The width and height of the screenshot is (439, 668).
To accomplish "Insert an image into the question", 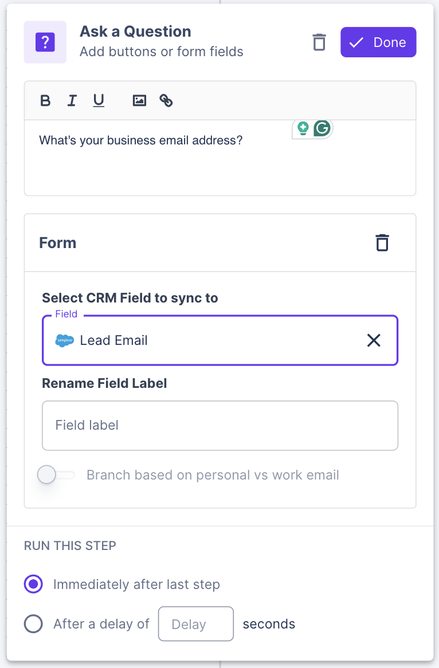I will [139, 101].
